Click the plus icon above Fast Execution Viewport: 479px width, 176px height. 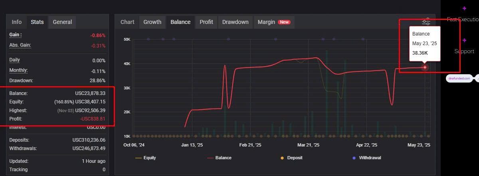[464, 8]
